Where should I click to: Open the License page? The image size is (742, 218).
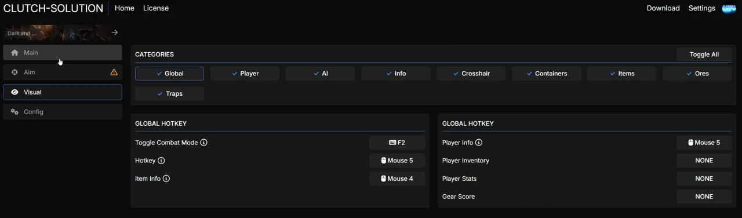[x=156, y=8]
